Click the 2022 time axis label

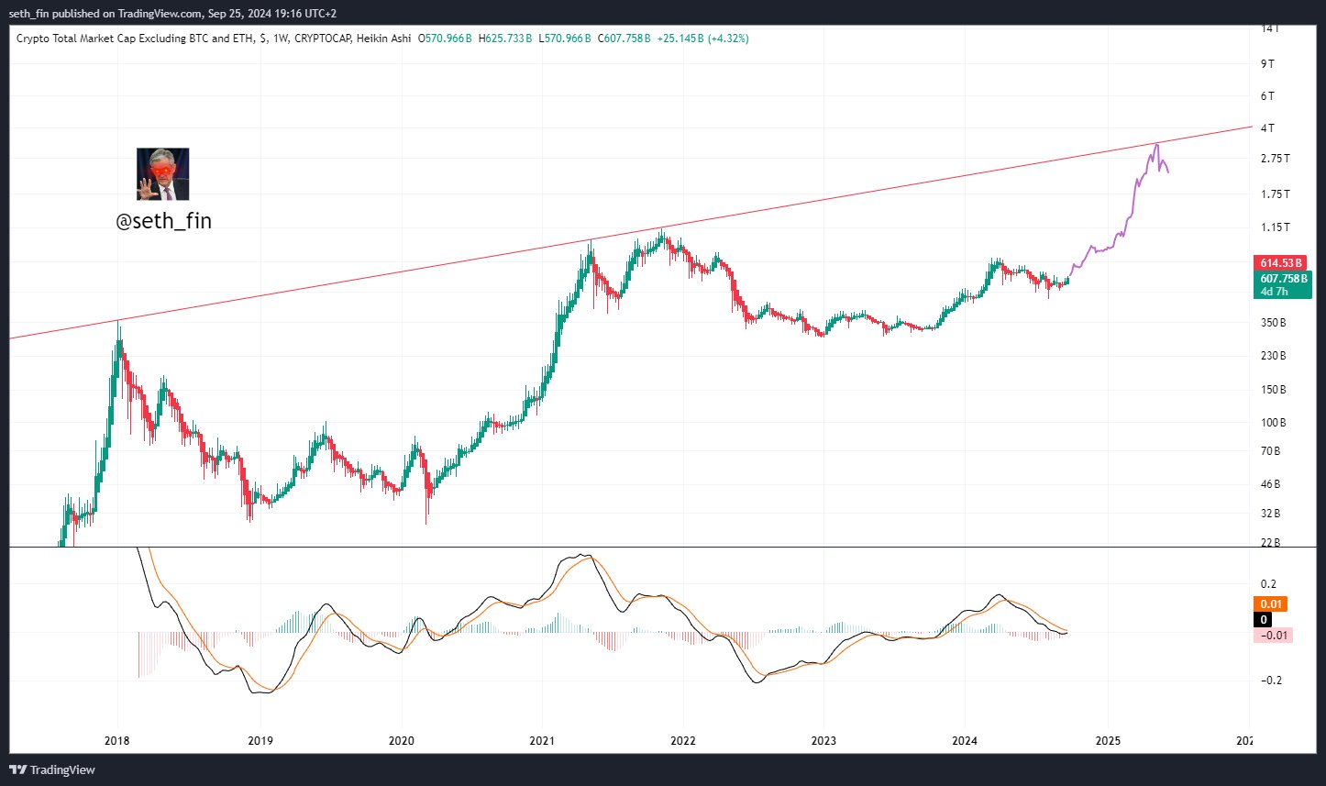coord(683,741)
